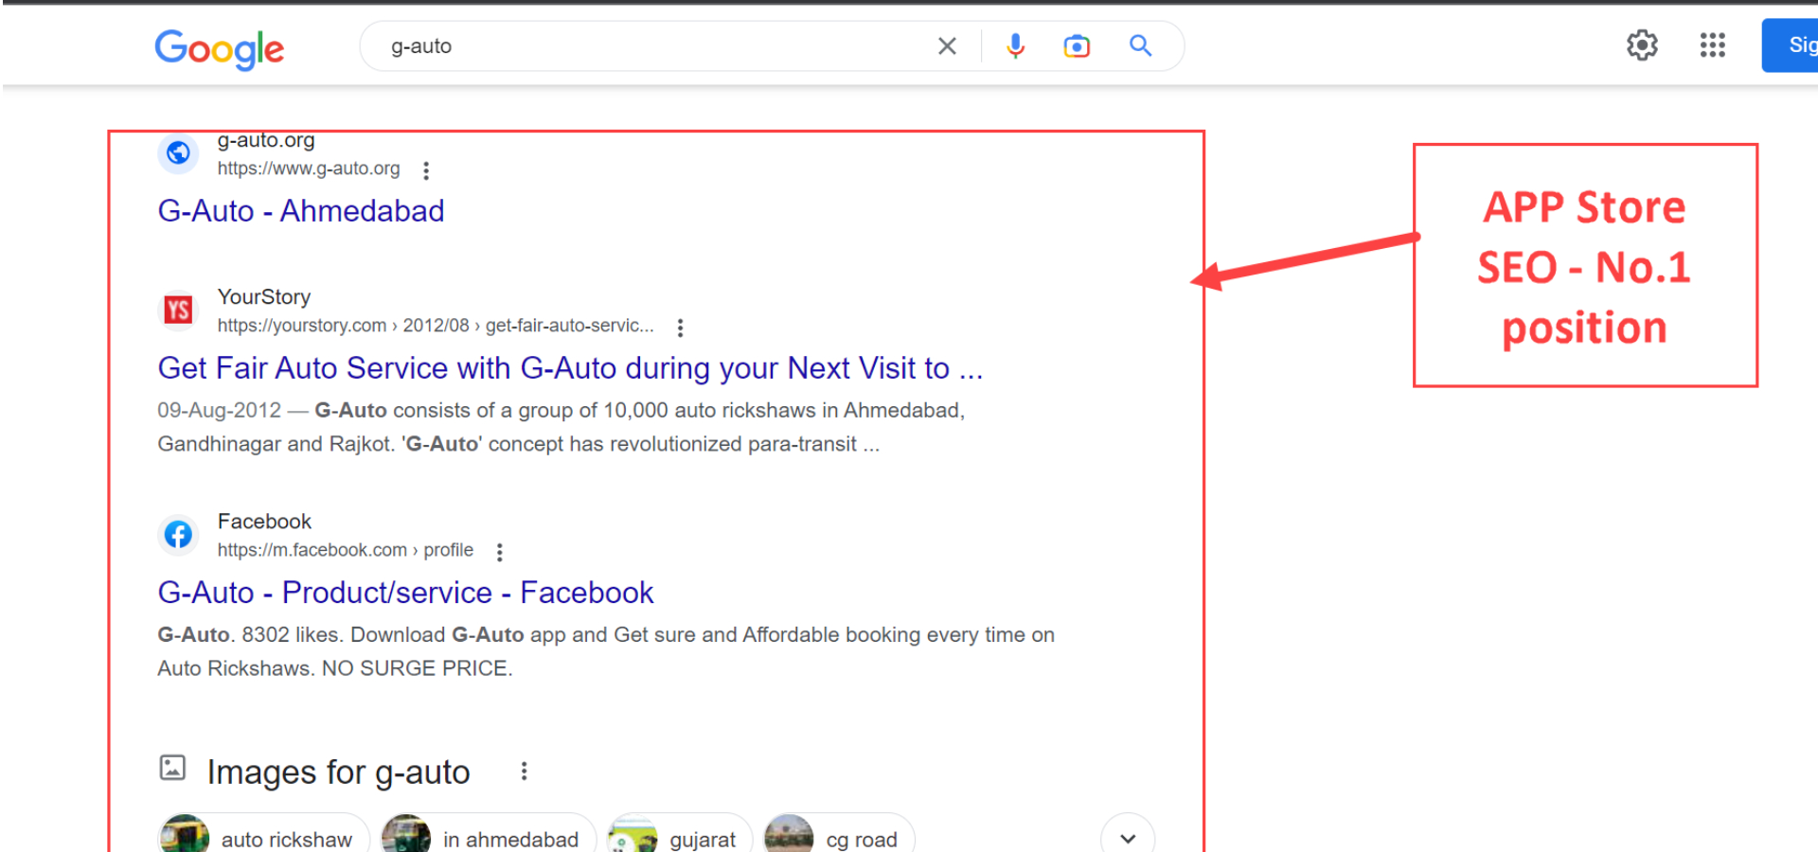Image resolution: width=1818 pixels, height=852 pixels.
Task: Click the Facebook favicon in search results
Action: pyautogui.click(x=178, y=534)
